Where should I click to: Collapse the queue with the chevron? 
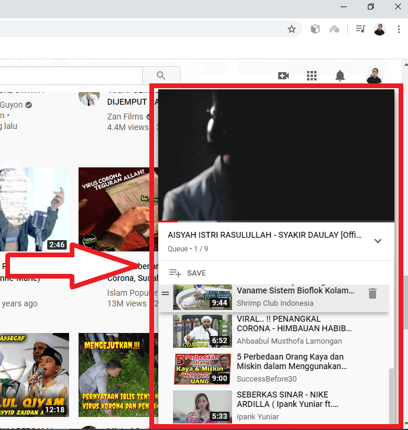pos(378,241)
